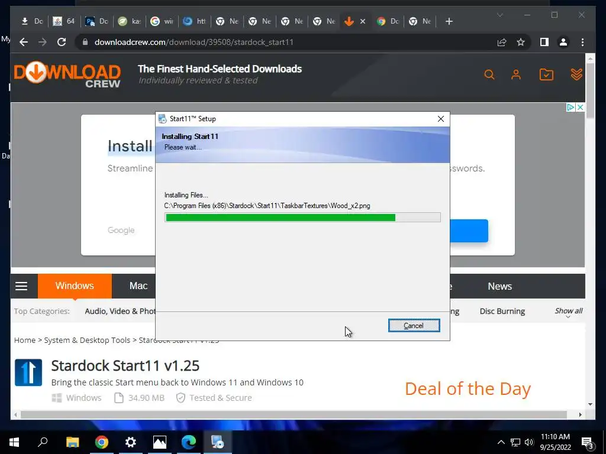Switch to the Google 'wir' tab
Viewport: 606px width, 454px height.
point(162,21)
